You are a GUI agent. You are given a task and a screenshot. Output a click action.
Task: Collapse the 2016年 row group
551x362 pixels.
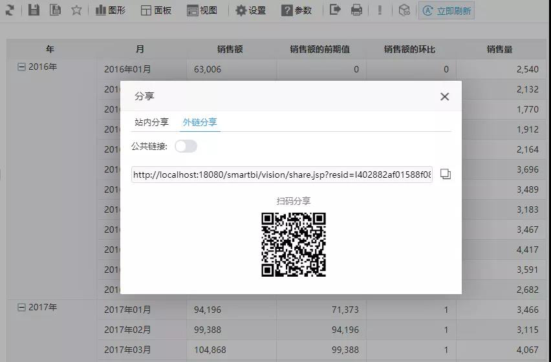(x=21, y=67)
